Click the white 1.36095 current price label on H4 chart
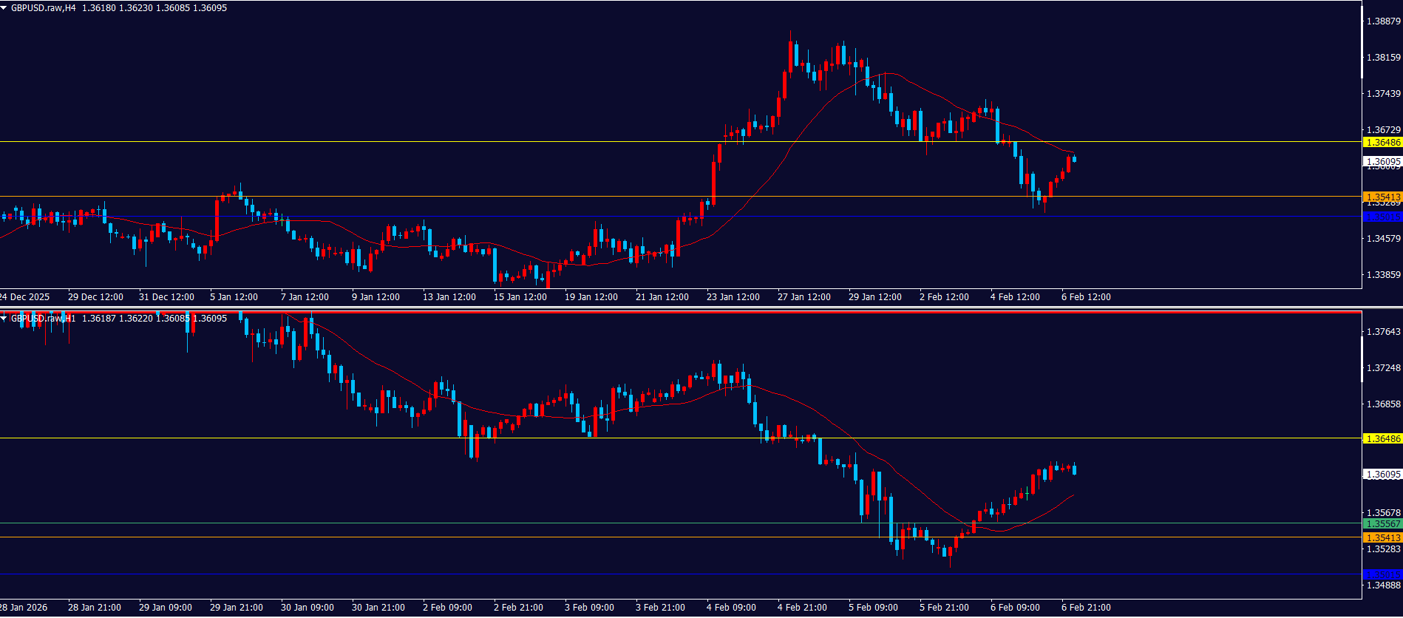The width and height of the screenshot is (1403, 618). [x=1382, y=161]
